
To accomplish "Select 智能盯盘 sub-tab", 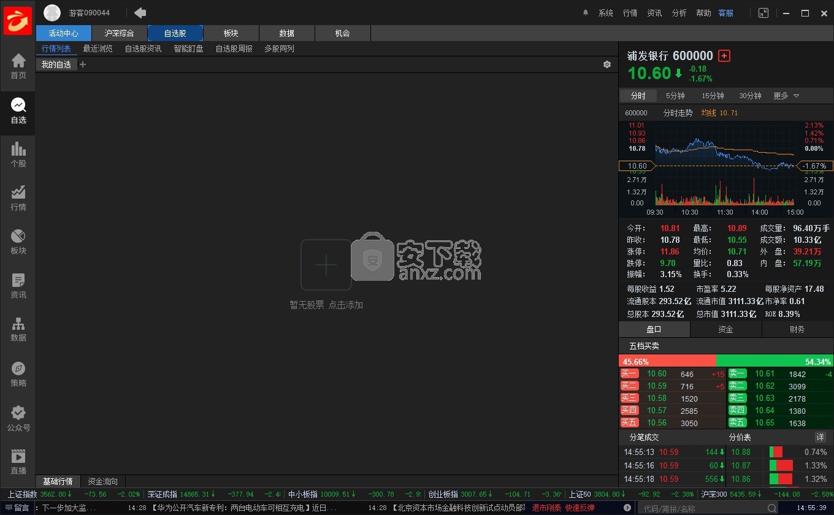I will [189, 48].
